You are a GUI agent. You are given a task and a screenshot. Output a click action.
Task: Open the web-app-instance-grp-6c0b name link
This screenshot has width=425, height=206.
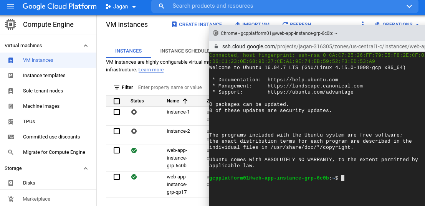177,158
